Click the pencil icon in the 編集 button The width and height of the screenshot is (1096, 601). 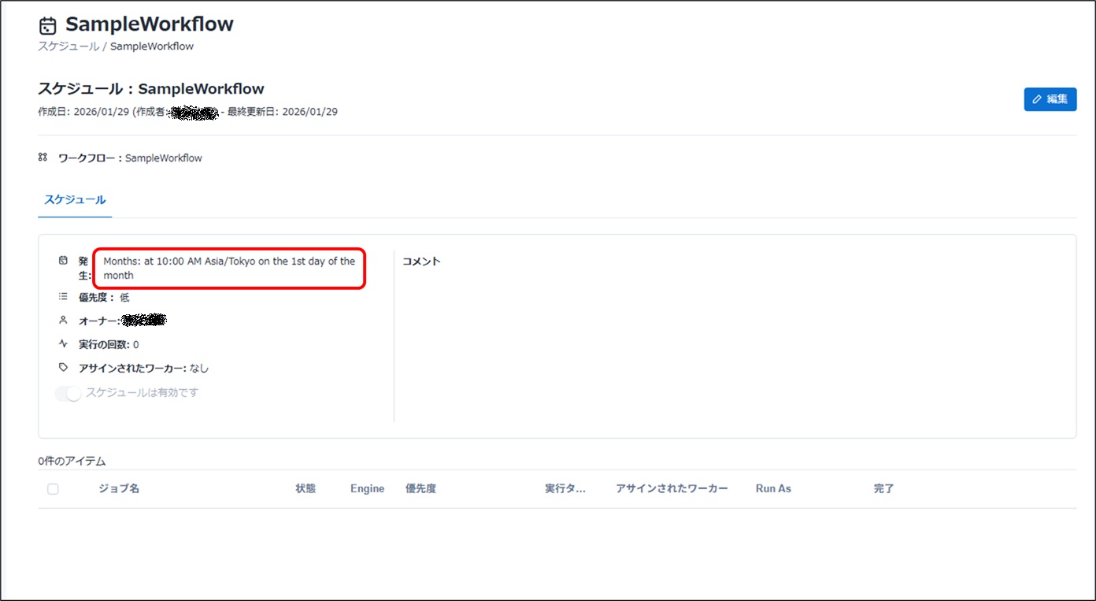coord(1037,99)
